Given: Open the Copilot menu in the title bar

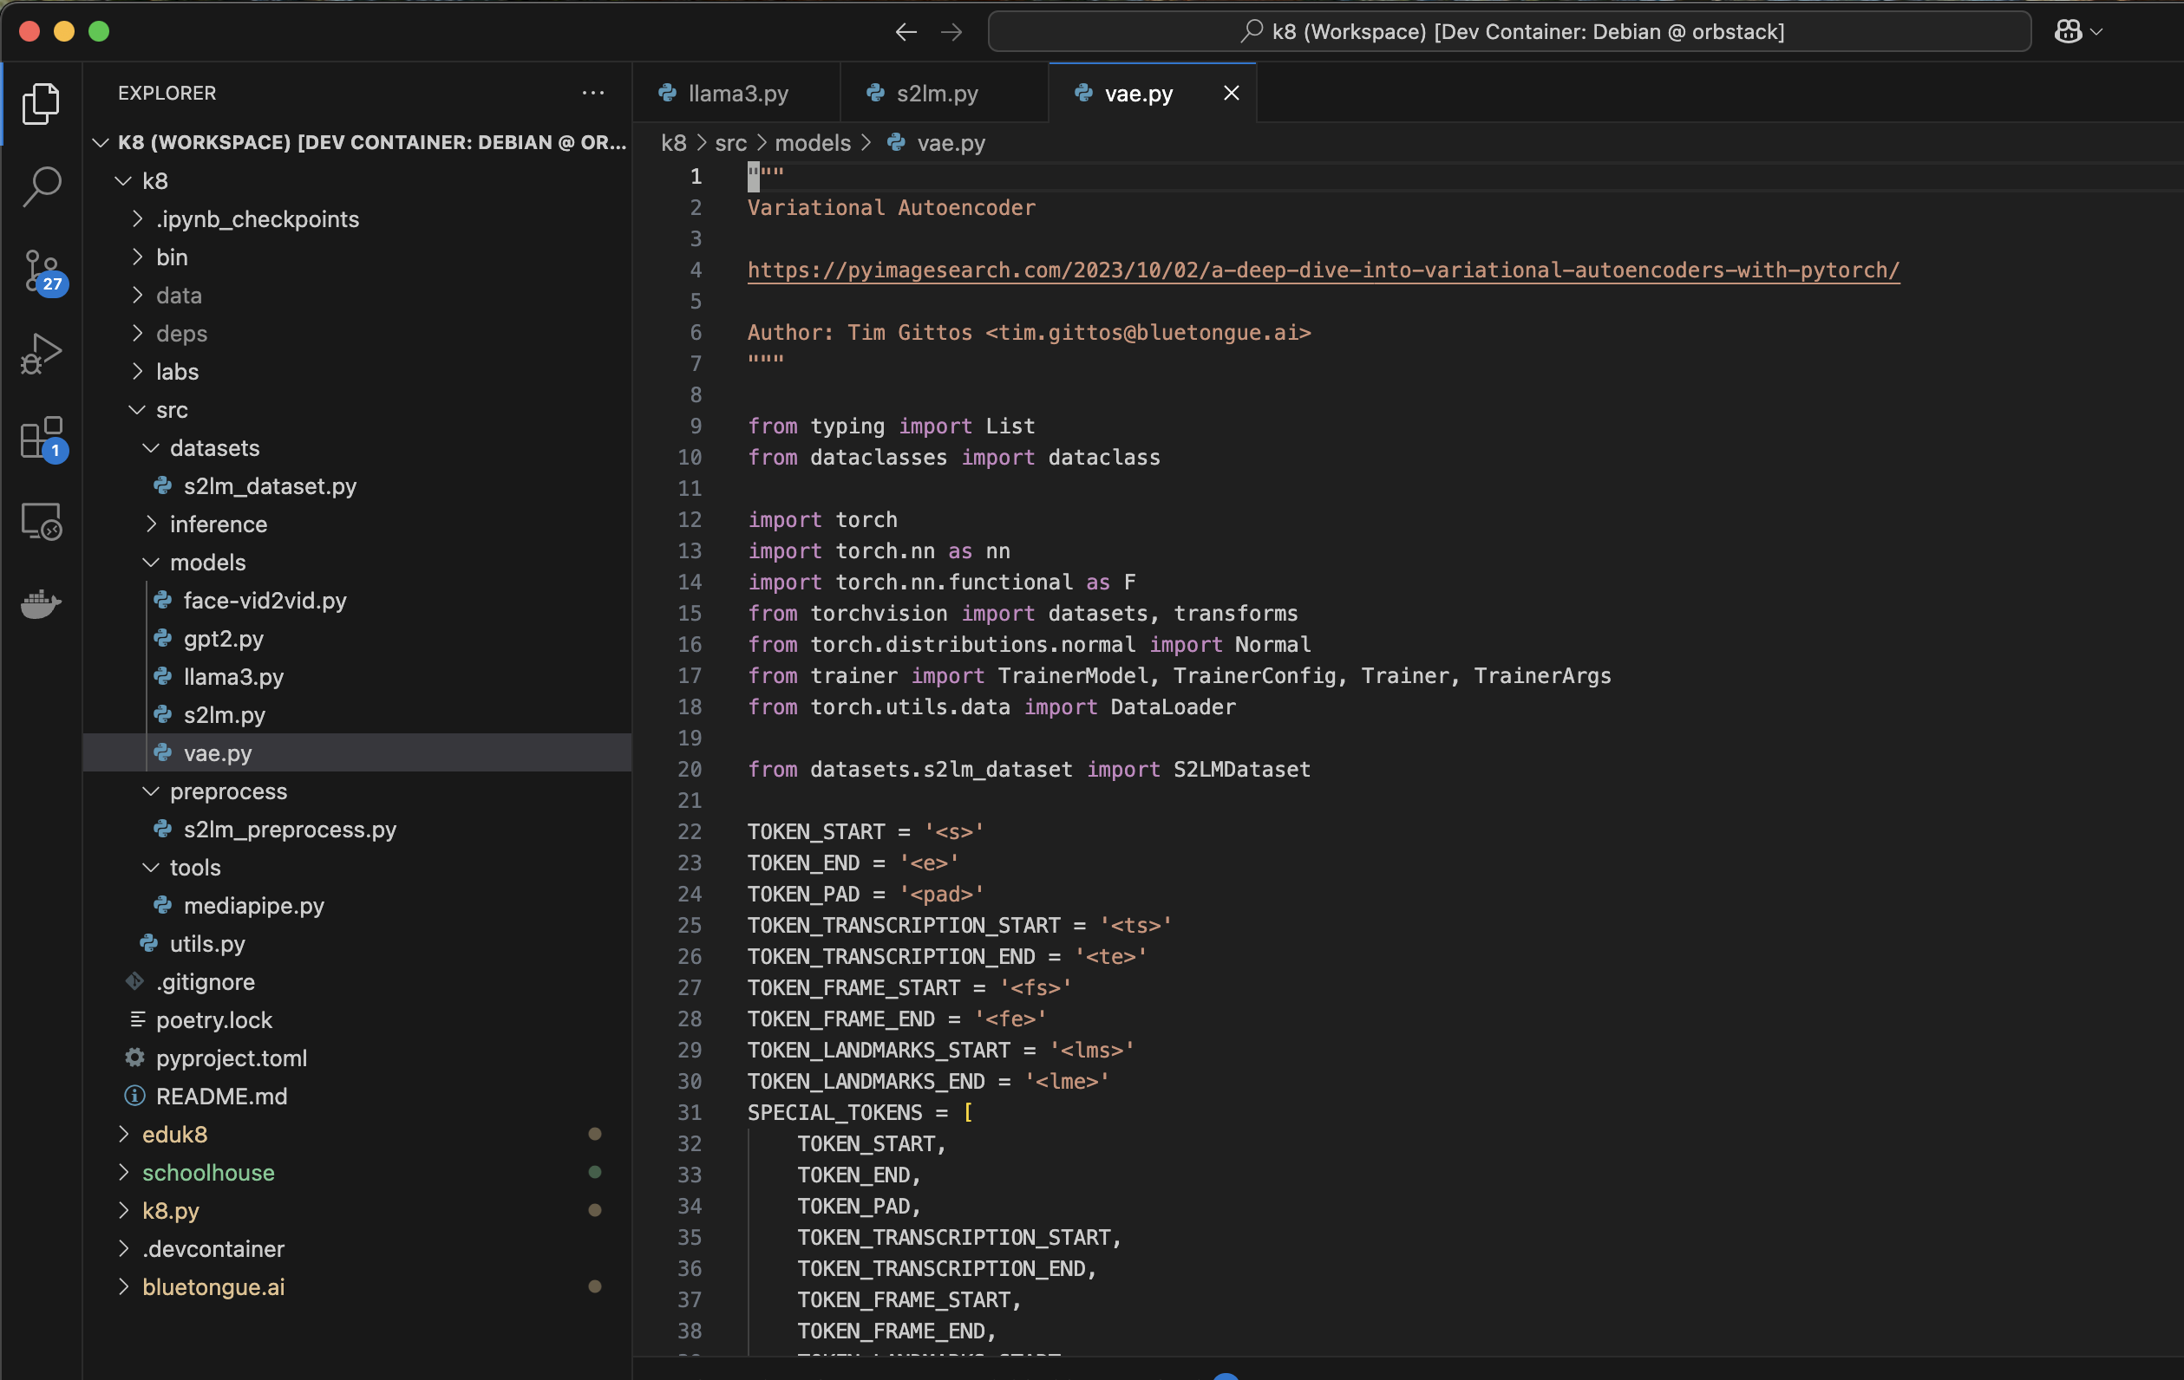Looking at the screenshot, I should click(2077, 31).
